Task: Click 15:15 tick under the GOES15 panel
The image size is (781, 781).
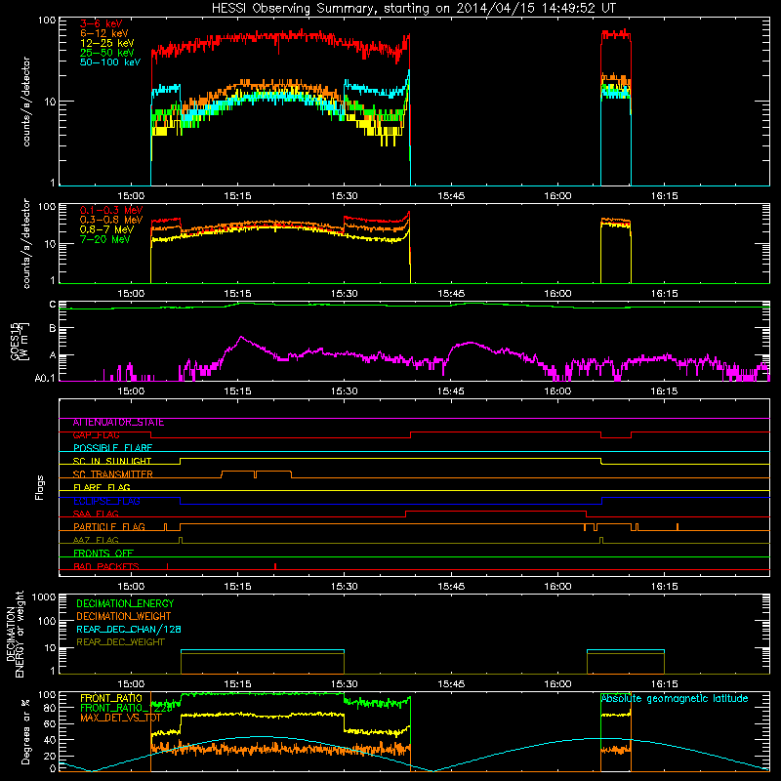Action: (x=237, y=391)
